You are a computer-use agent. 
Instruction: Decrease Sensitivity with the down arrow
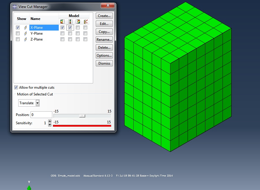(x=50, y=125)
